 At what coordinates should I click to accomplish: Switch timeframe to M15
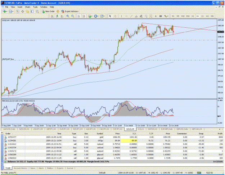(x=183, y=16)
